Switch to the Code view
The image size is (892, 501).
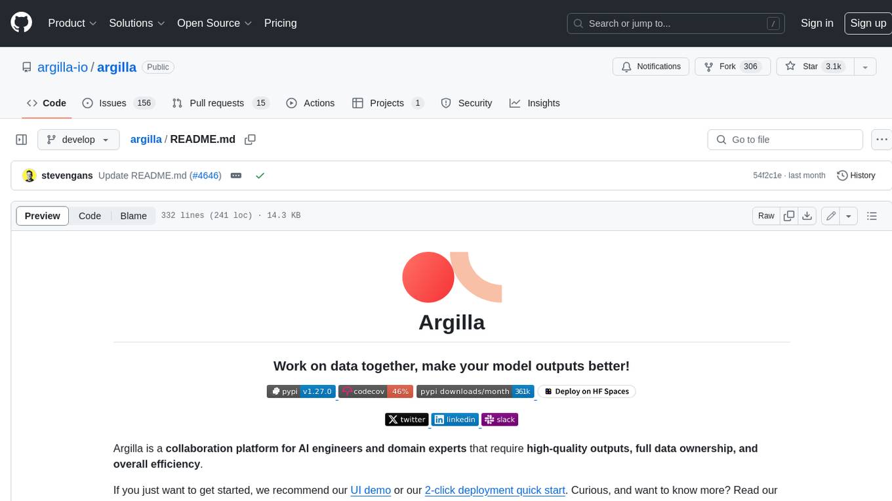[90, 216]
